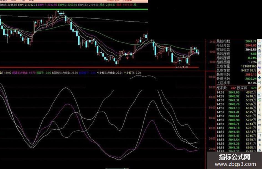This screenshot has width=262, height=169.
Task: Click tick row with price 2041.54
Action: 236,140
